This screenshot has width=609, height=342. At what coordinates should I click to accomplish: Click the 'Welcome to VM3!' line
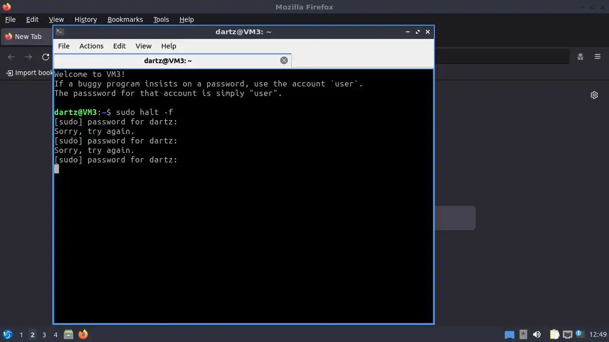tap(90, 74)
